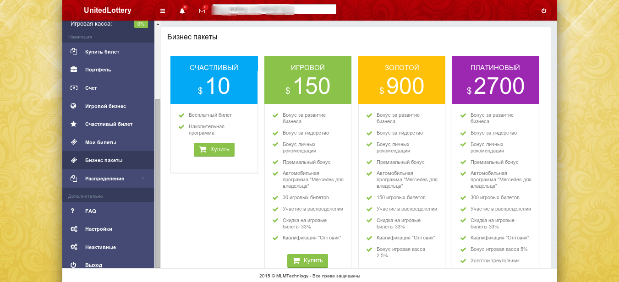The height and width of the screenshot is (282, 619).
Task: Buy the Игровой $150 package
Action: (x=307, y=261)
